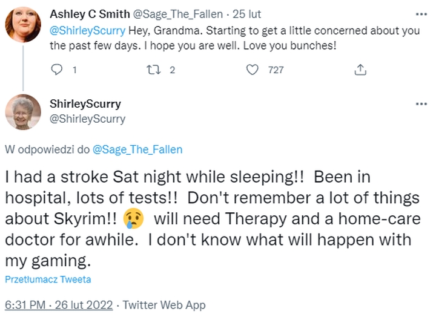The height and width of the screenshot is (323, 436).
Task: Click Ashley C Smith's profile avatar
Action: 23,25
